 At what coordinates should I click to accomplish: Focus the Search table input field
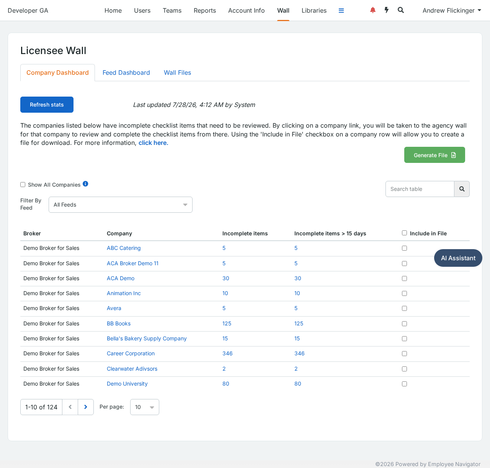pyautogui.click(x=420, y=189)
